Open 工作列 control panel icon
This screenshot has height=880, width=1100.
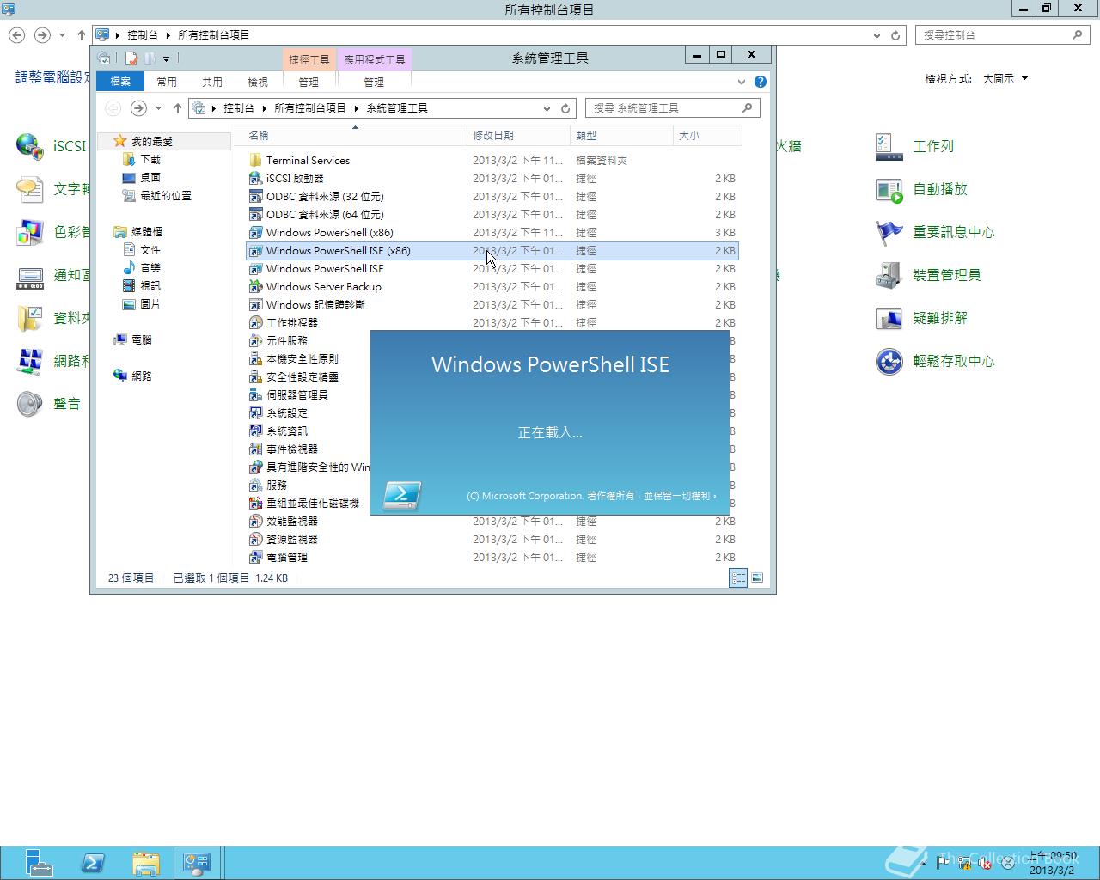tap(889, 146)
